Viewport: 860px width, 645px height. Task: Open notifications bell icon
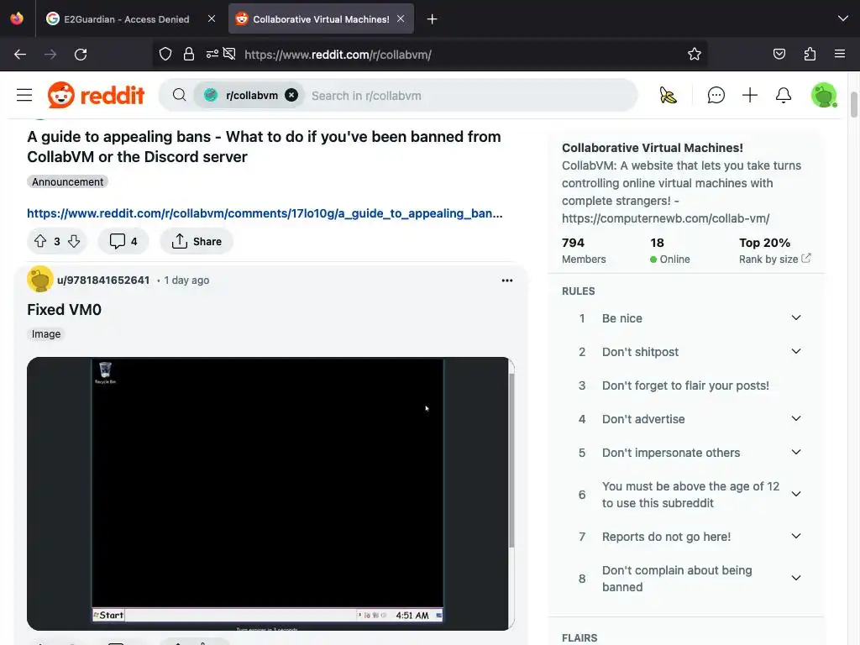click(x=784, y=96)
